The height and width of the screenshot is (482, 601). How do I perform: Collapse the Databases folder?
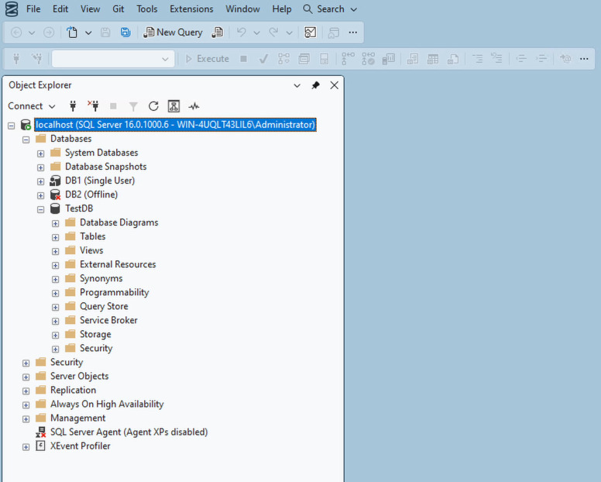[x=26, y=139]
